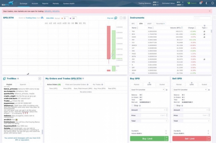Select the USDT tab in Instruments
The image size is (216, 143).
(150, 24)
